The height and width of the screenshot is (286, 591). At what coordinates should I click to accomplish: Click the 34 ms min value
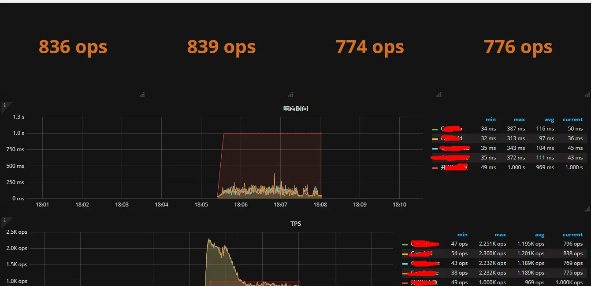(x=488, y=129)
